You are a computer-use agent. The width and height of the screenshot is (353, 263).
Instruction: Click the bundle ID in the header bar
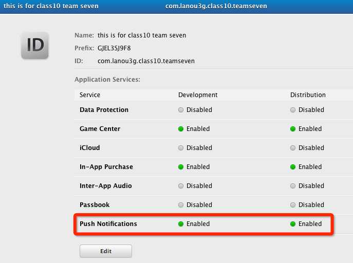point(216,6)
